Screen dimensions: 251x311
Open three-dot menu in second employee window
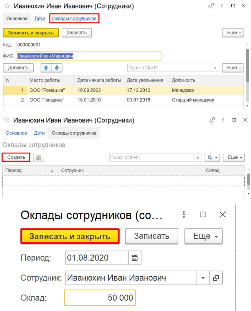point(223,120)
